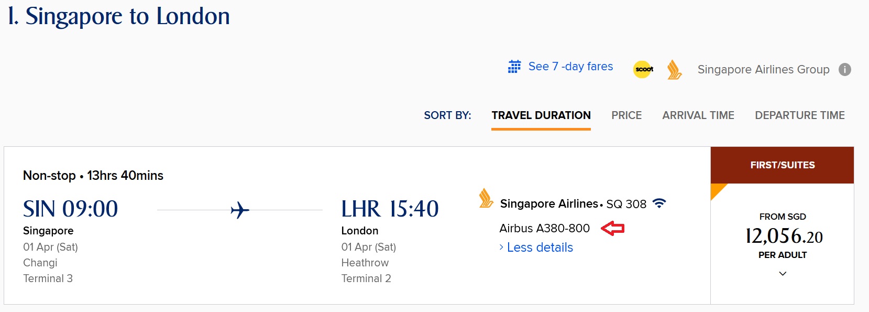Open the Singapore Airlines Group info icon
869x312 pixels.
click(x=845, y=69)
